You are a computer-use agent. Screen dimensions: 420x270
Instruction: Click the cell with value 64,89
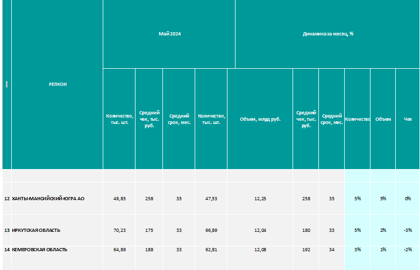tap(119, 258)
